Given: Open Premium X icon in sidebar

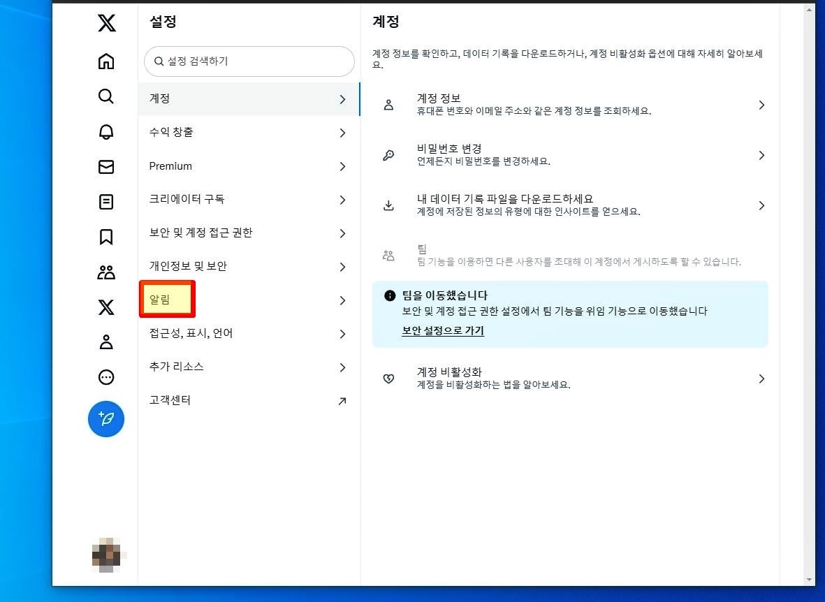Looking at the screenshot, I should click(x=106, y=307).
